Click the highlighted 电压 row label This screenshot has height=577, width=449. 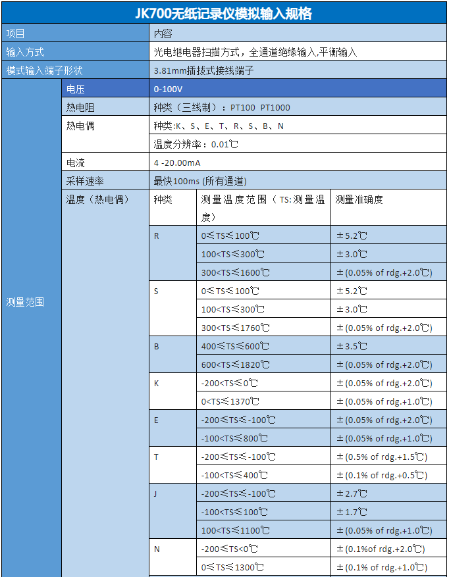[x=105, y=89]
